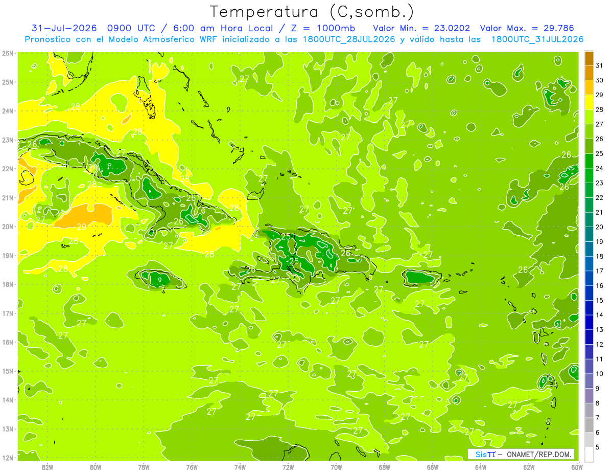
Task: Click the "29" contour label on orange area
Action: point(82,227)
